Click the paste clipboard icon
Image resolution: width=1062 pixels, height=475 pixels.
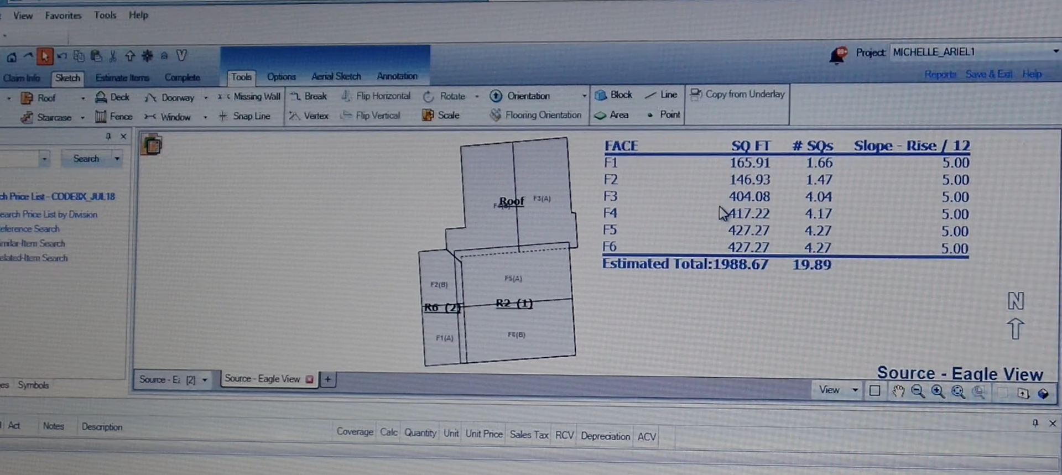click(x=96, y=56)
